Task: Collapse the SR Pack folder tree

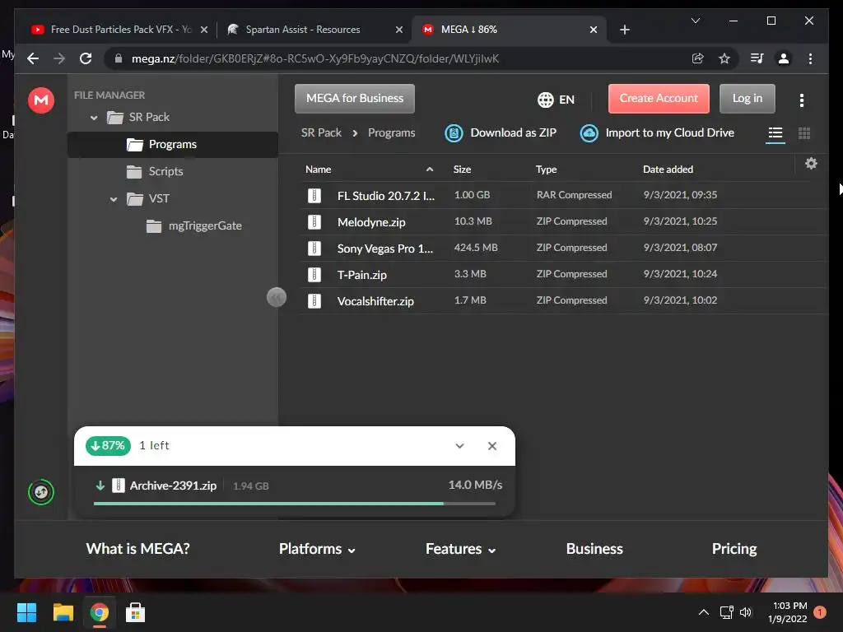Action: (x=94, y=118)
